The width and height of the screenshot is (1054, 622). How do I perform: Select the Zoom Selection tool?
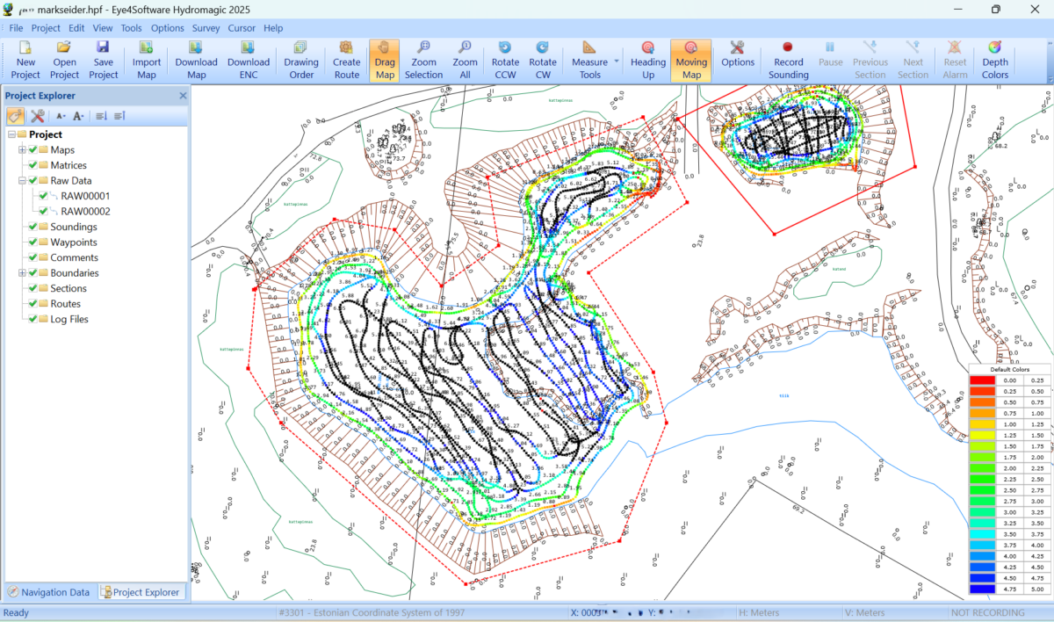(x=423, y=61)
